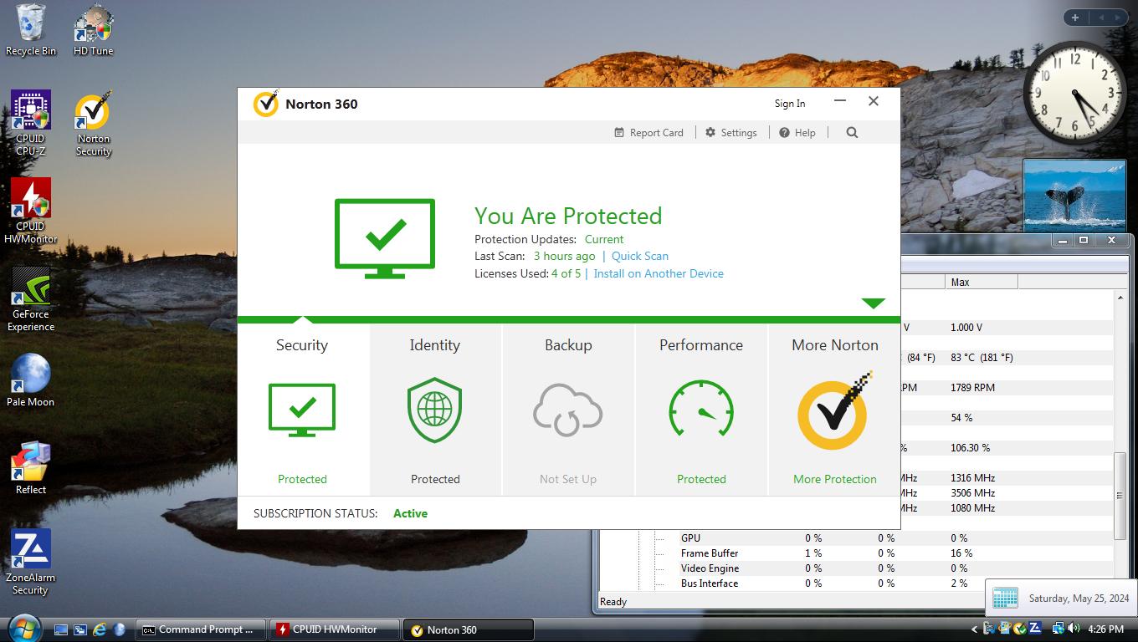Switch to Command Prompt taskbar button
The height and width of the screenshot is (642, 1138).
(201, 629)
